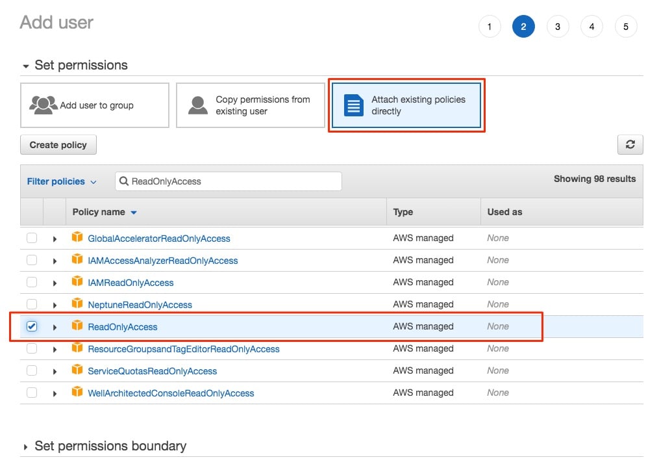This screenshot has width=659, height=466.
Task: Click the Attach existing policies document icon
Action: coord(353,105)
